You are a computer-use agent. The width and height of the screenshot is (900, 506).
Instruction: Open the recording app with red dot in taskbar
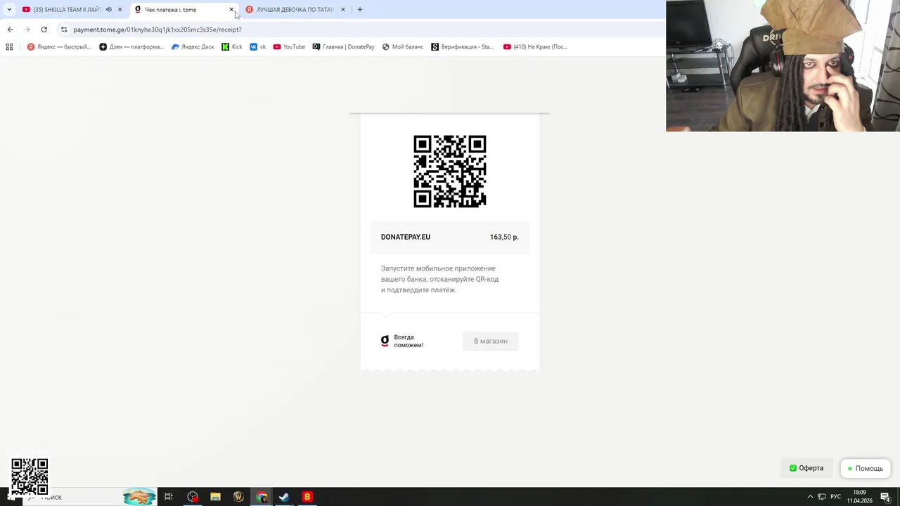[193, 497]
